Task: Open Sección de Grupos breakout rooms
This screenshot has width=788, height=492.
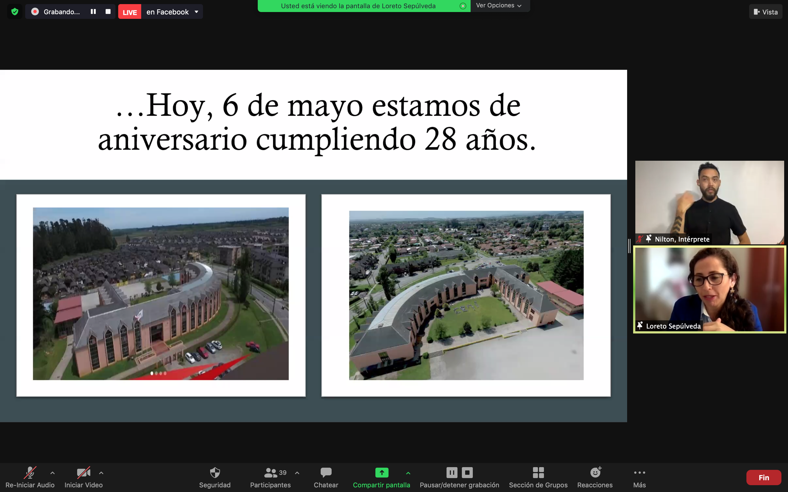Action: click(538, 477)
